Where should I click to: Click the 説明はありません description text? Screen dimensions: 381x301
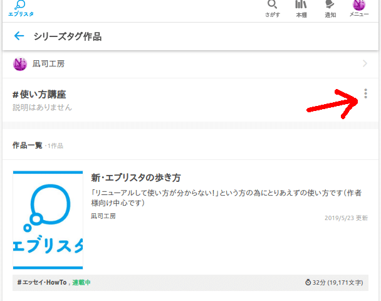pyautogui.click(x=42, y=107)
